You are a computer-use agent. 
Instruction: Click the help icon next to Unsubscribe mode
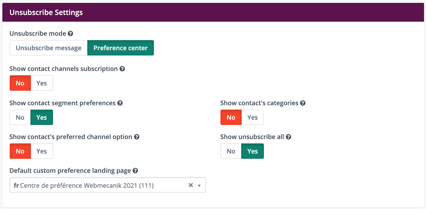pyautogui.click(x=70, y=34)
